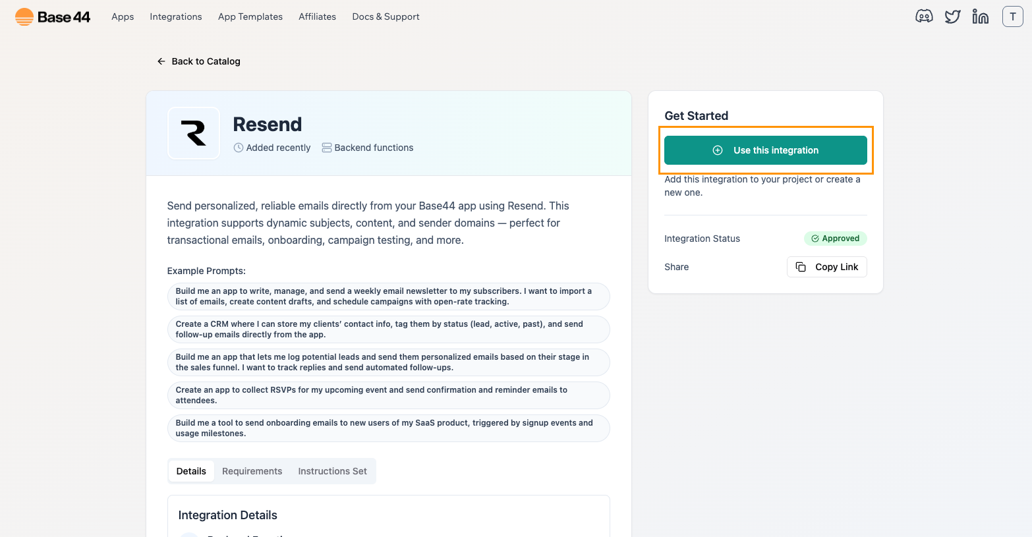The image size is (1032, 537).
Task: Go to the Integrations menu item
Action: tap(175, 16)
